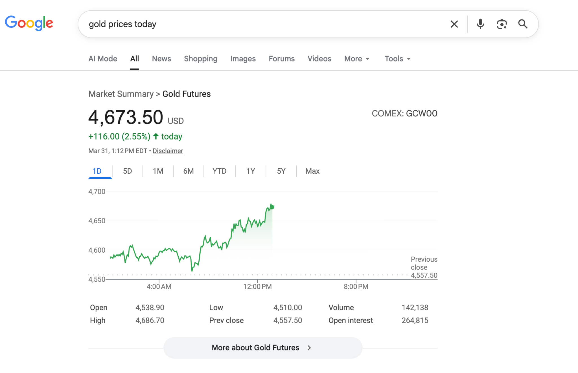Open Google Lens image search

pos(502,24)
